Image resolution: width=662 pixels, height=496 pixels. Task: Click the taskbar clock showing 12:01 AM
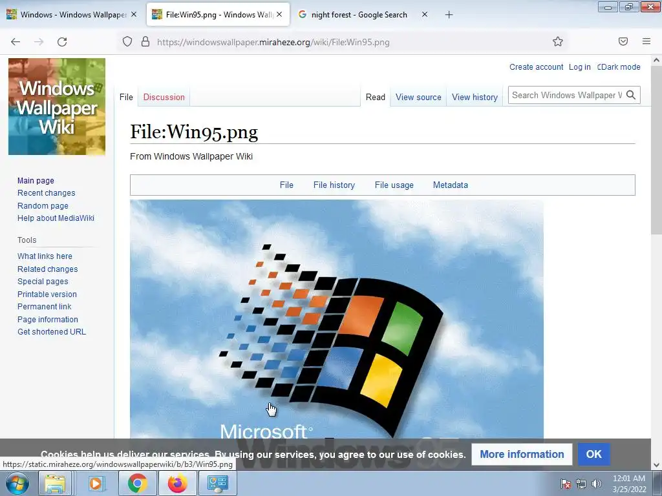coord(629,484)
